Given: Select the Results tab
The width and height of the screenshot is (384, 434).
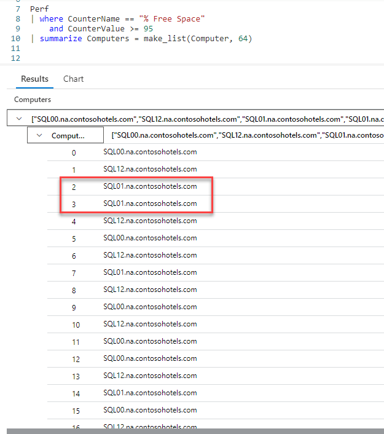Looking at the screenshot, I should [x=34, y=79].
